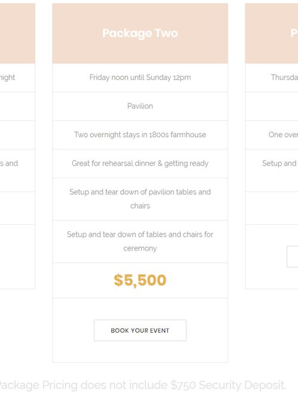Click the right package header starting with P
Screen dimensions: 298x397
click(272, 33)
